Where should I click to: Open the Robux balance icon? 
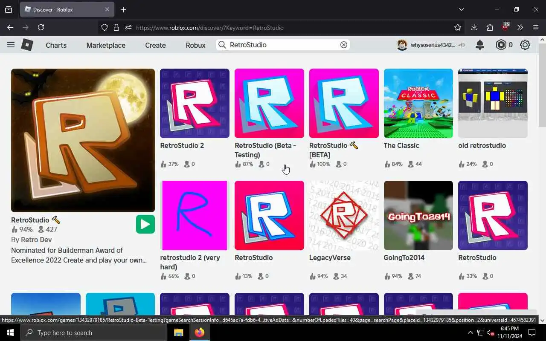(501, 45)
